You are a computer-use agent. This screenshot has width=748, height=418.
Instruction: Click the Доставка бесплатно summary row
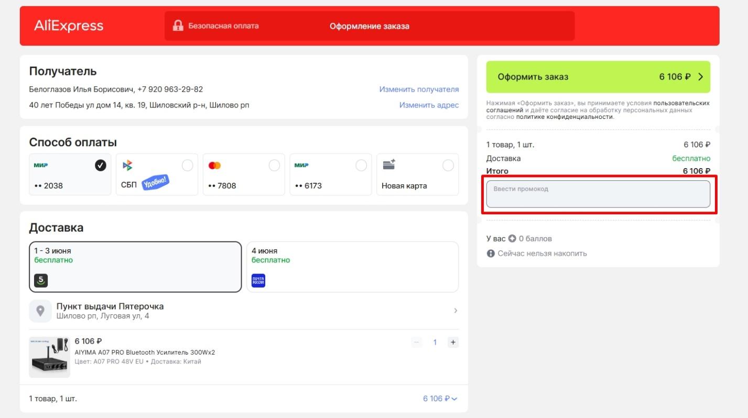[598, 158]
